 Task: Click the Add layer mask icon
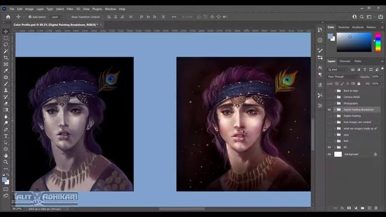tap(349, 208)
